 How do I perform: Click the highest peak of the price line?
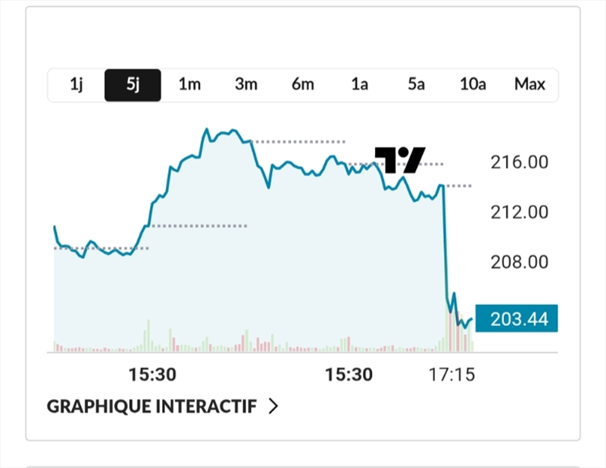tap(208, 130)
